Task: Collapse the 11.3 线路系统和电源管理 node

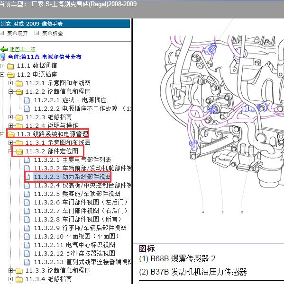Action: [x=2, y=134]
